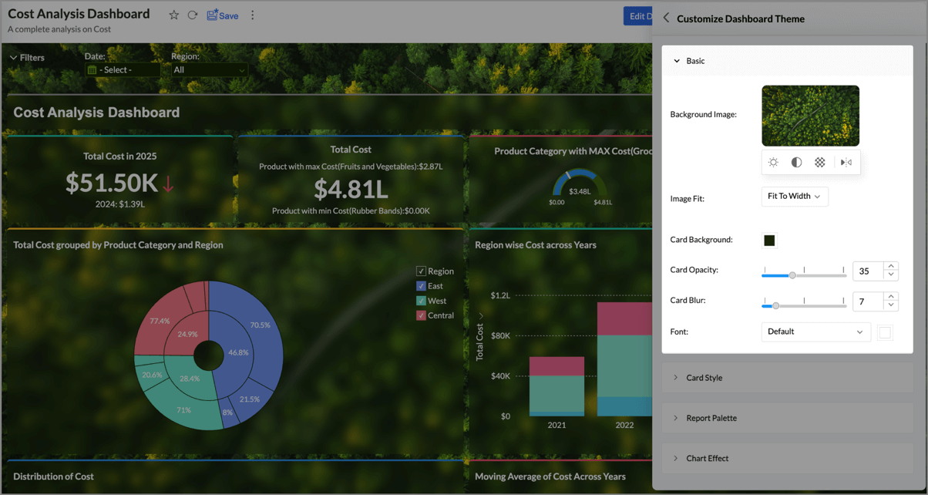Click the background image thumbnail
The width and height of the screenshot is (928, 495).
tap(810, 116)
